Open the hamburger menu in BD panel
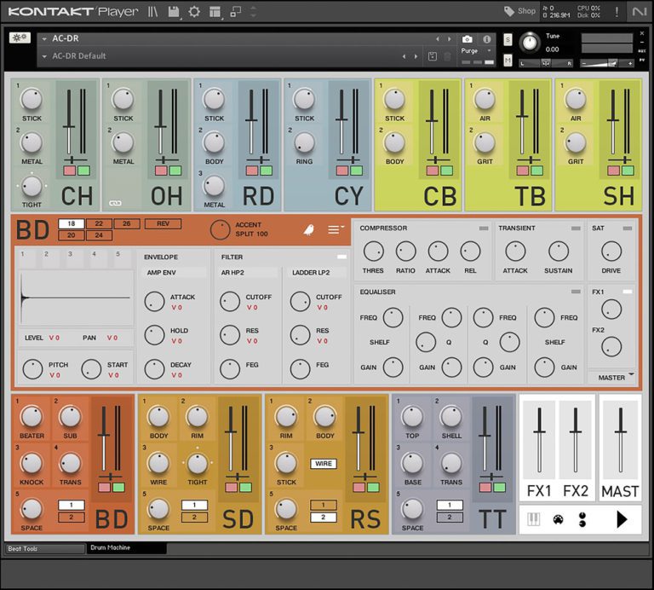The image size is (654, 590). pyautogui.click(x=336, y=229)
